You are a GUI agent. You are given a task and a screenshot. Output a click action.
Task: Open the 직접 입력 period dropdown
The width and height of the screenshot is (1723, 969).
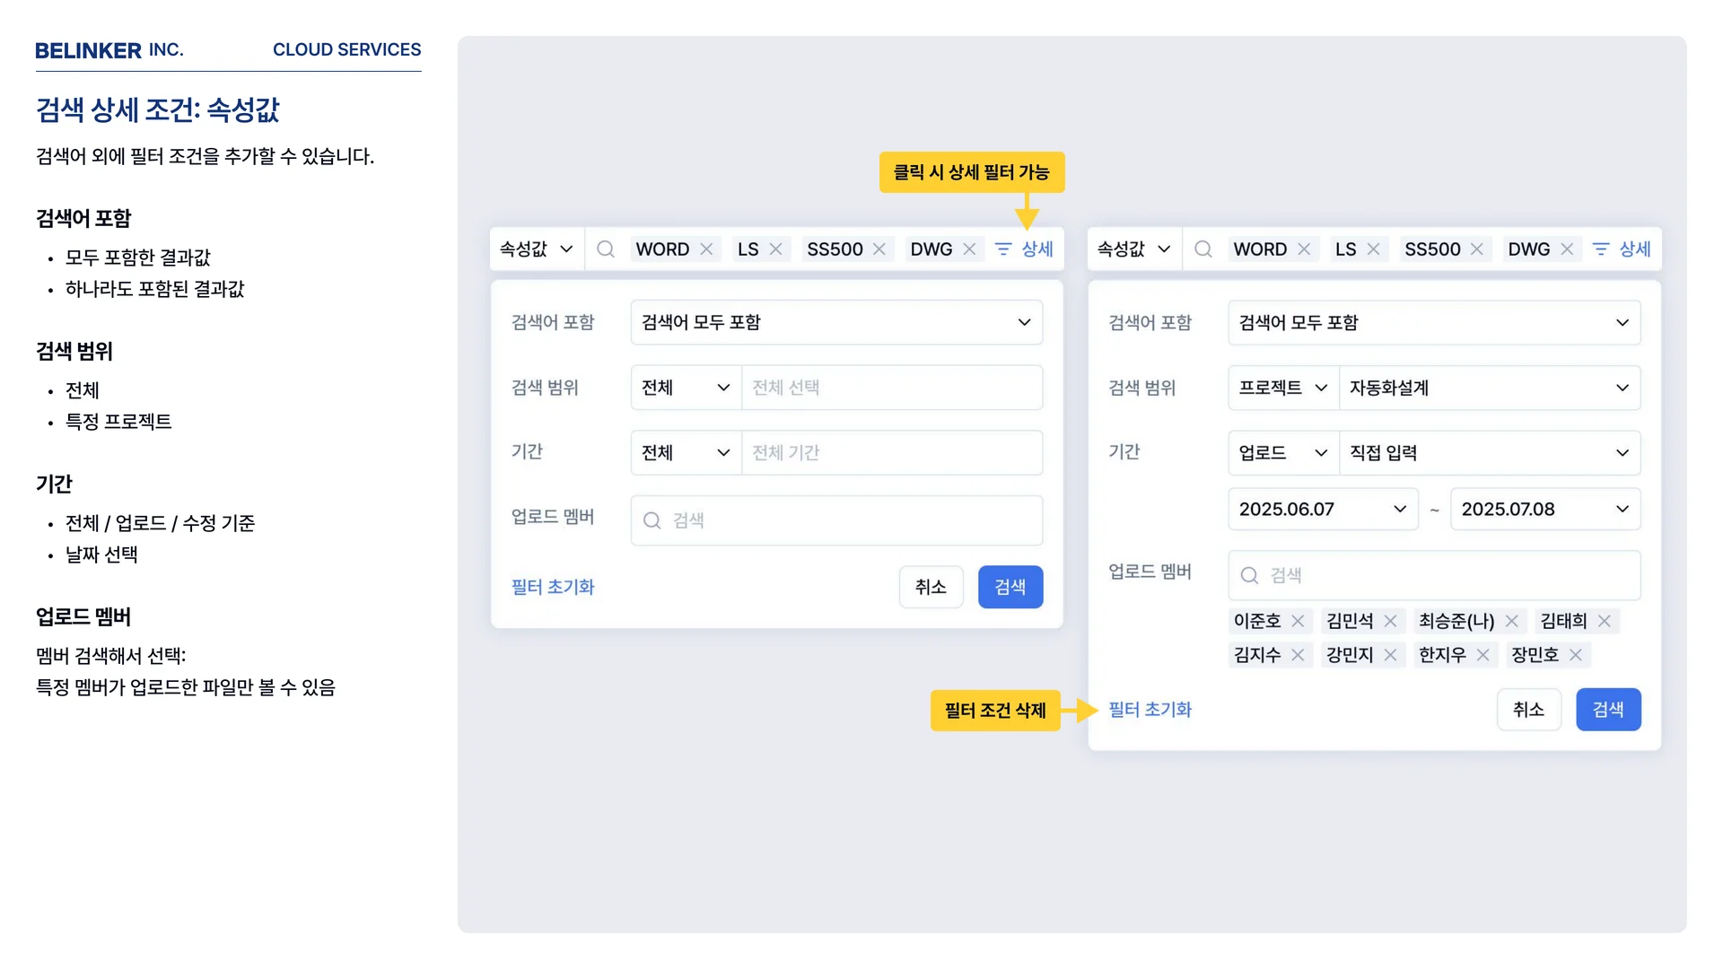(1489, 452)
